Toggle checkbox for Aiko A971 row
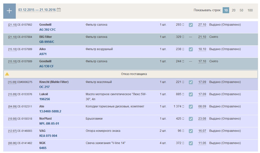This screenshot has height=153, width=260. 191,49
